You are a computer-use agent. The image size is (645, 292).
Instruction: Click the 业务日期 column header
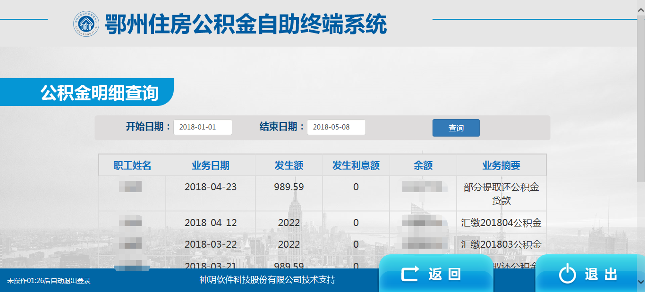pyautogui.click(x=210, y=165)
